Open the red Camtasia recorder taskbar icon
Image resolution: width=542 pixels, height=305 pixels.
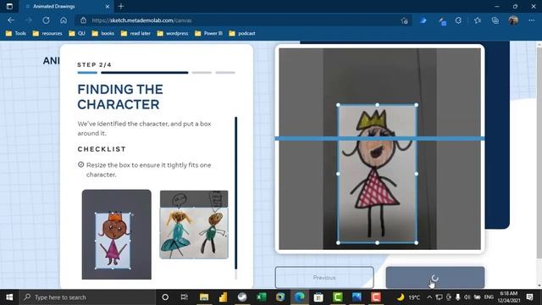376,297
